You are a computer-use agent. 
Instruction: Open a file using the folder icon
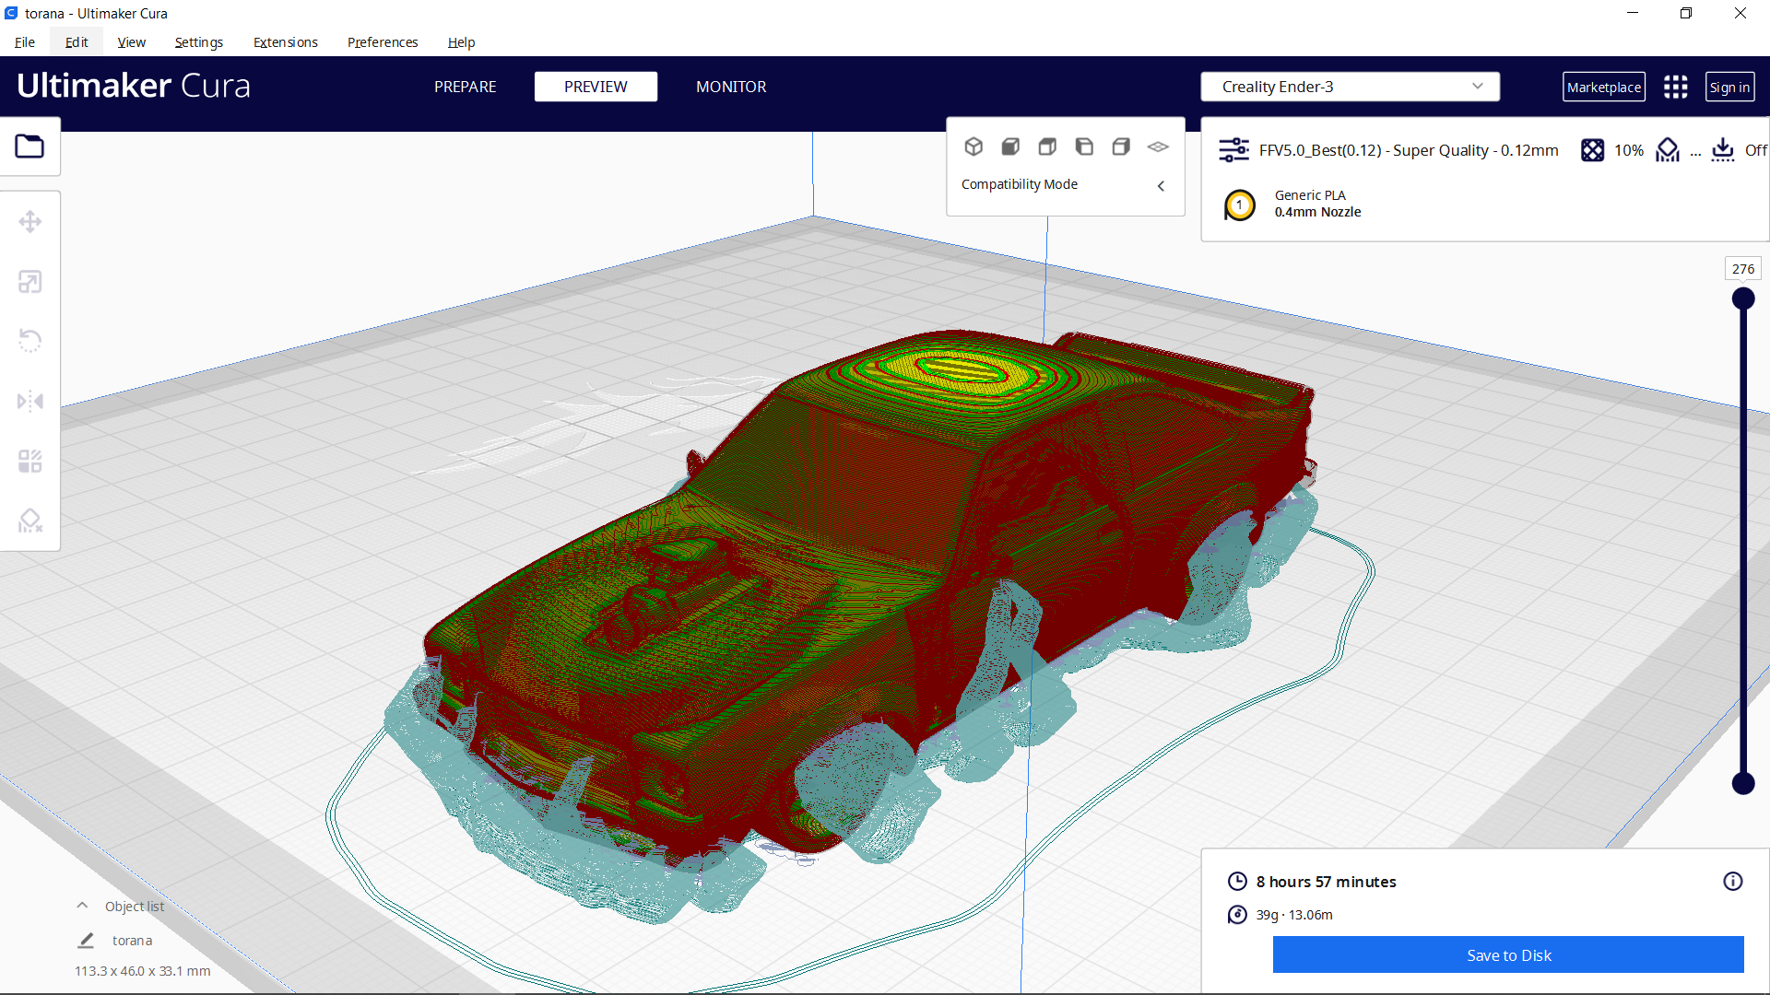pos(30,146)
